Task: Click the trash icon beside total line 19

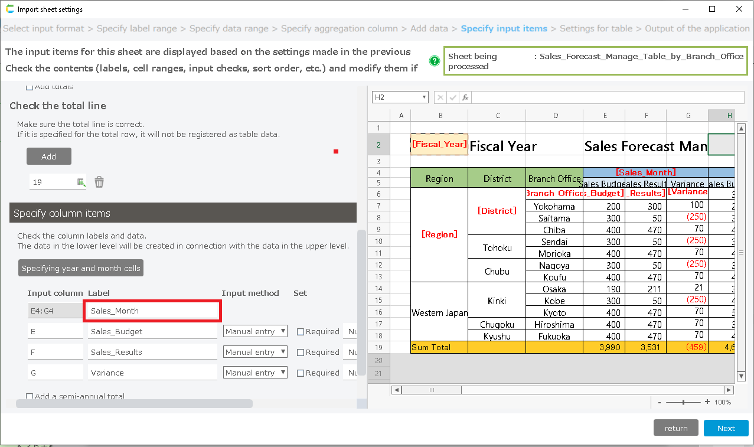Action: click(99, 182)
